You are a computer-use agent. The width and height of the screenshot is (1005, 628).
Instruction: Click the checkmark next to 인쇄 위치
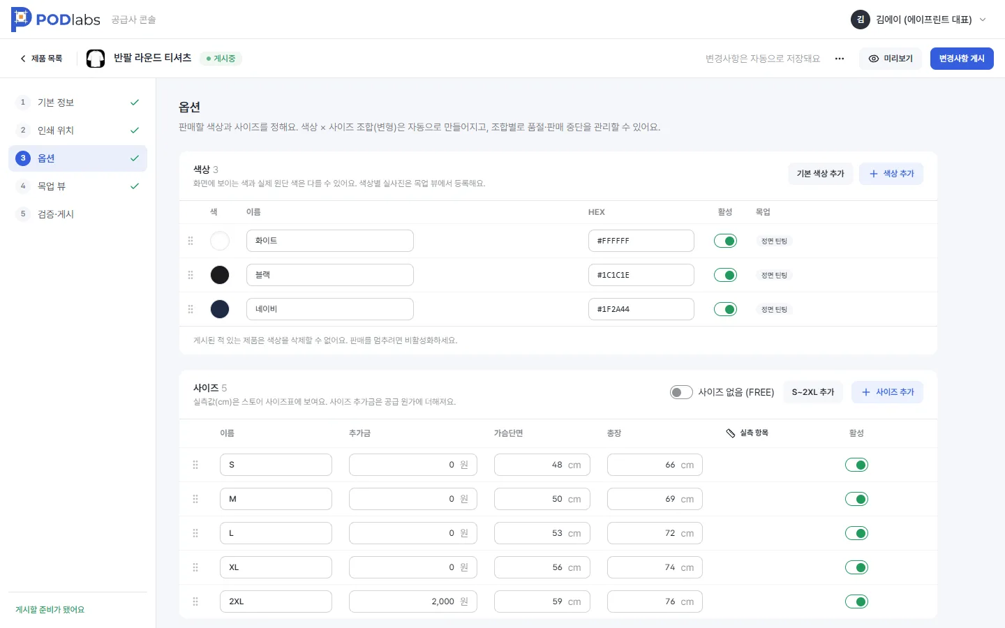pos(135,130)
